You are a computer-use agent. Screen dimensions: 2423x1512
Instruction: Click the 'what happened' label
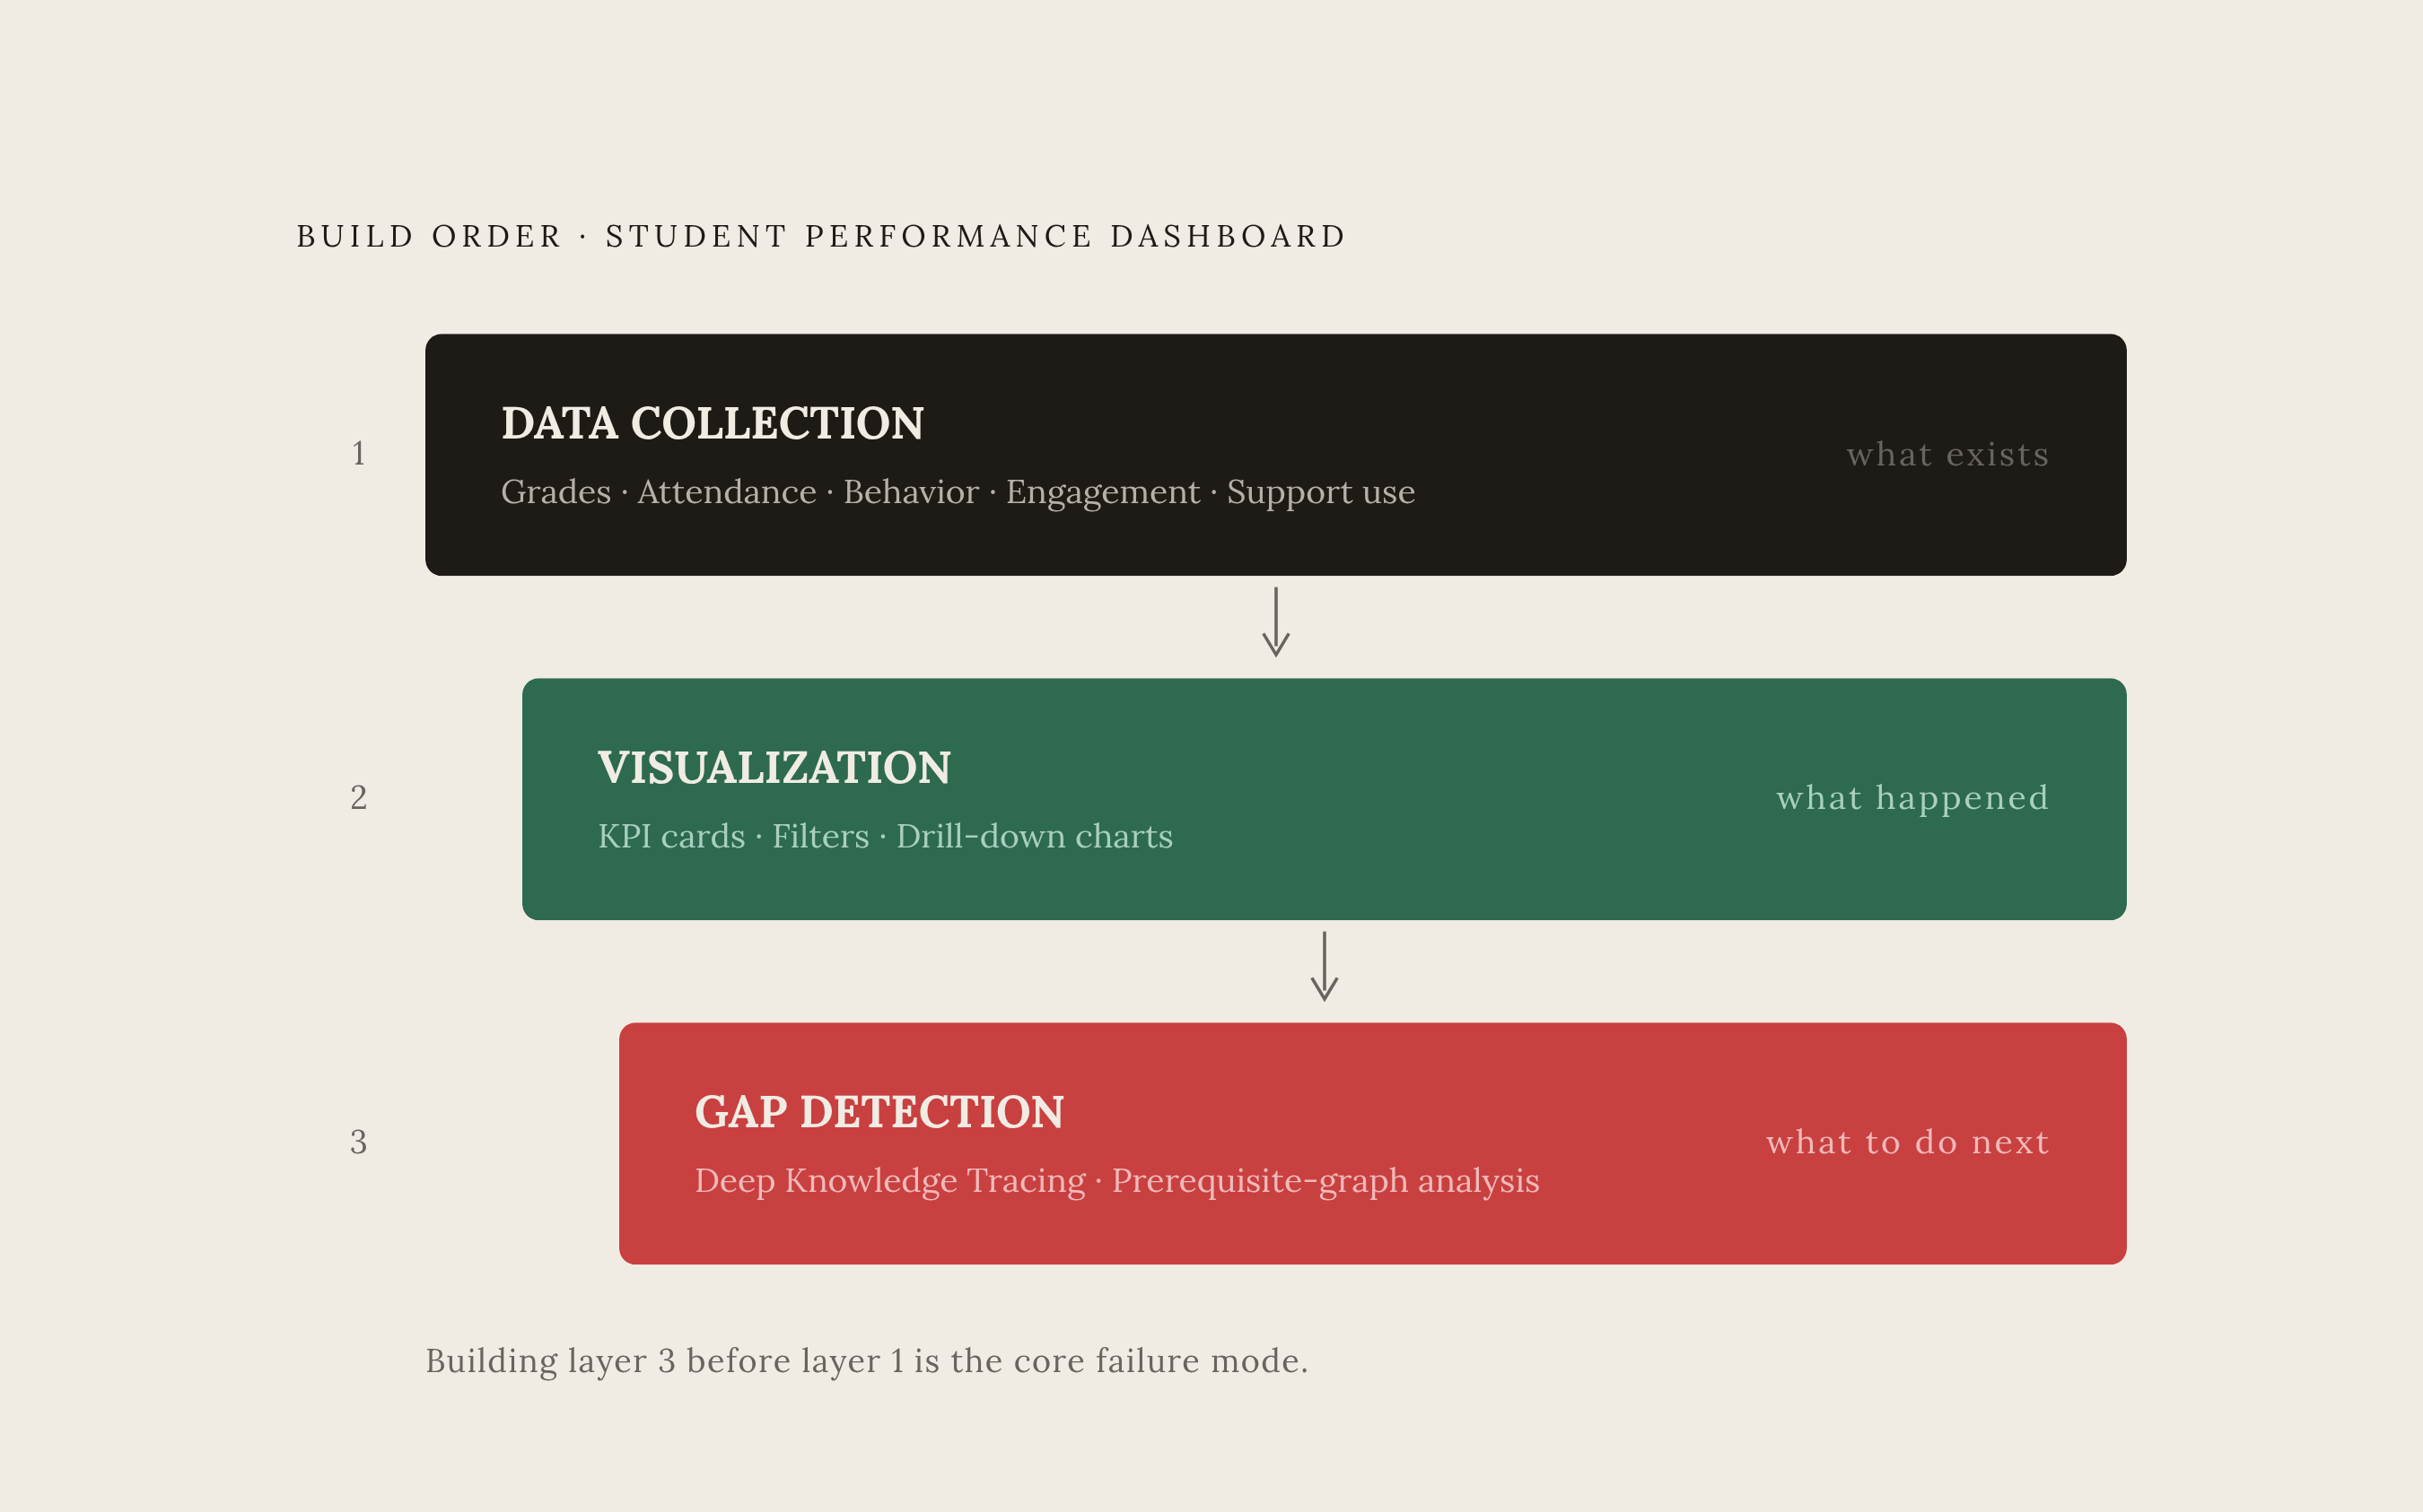pyautogui.click(x=1911, y=798)
